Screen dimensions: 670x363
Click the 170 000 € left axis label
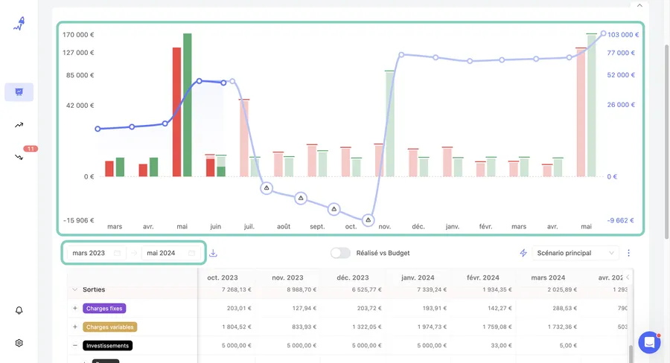(78, 35)
